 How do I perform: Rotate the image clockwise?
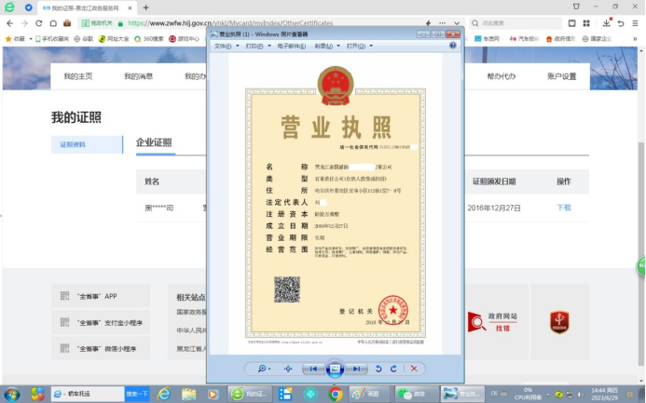[x=392, y=369]
